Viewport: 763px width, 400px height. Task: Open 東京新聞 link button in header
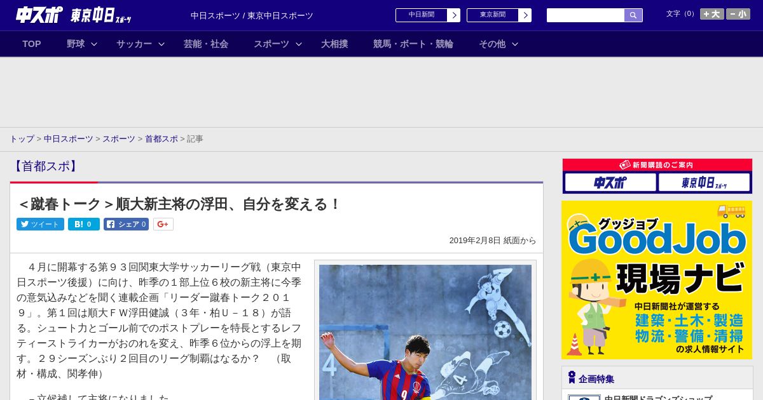(x=493, y=15)
